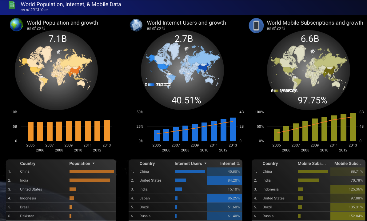Viewport: 367px width, 221px height.
Task: Click the 'World Mobile Subscriptions and growth' heading
Action: 315,23
